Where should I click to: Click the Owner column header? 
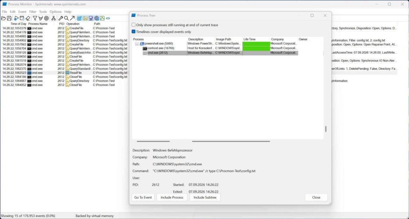pyautogui.click(x=310, y=39)
